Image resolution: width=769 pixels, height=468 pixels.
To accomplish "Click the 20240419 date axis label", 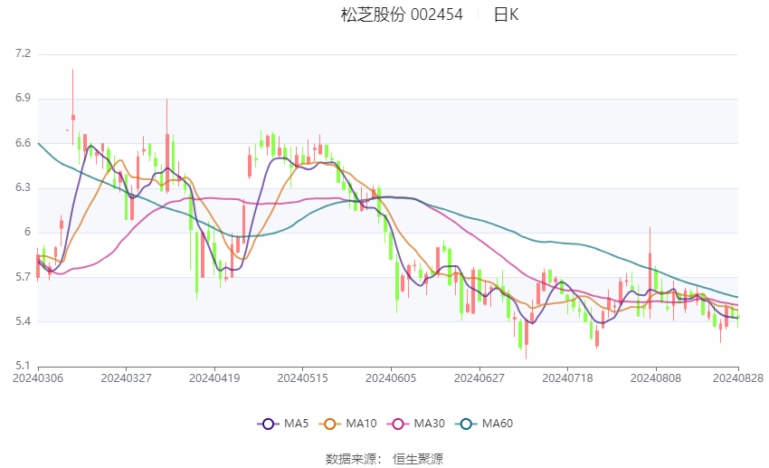I will coord(214,378).
